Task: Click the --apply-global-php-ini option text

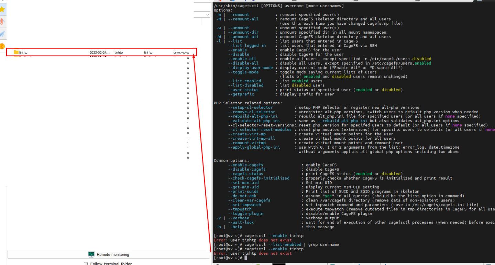Action: (x=254, y=147)
